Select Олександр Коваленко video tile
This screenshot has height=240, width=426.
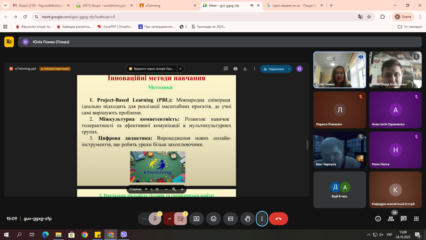point(395,70)
